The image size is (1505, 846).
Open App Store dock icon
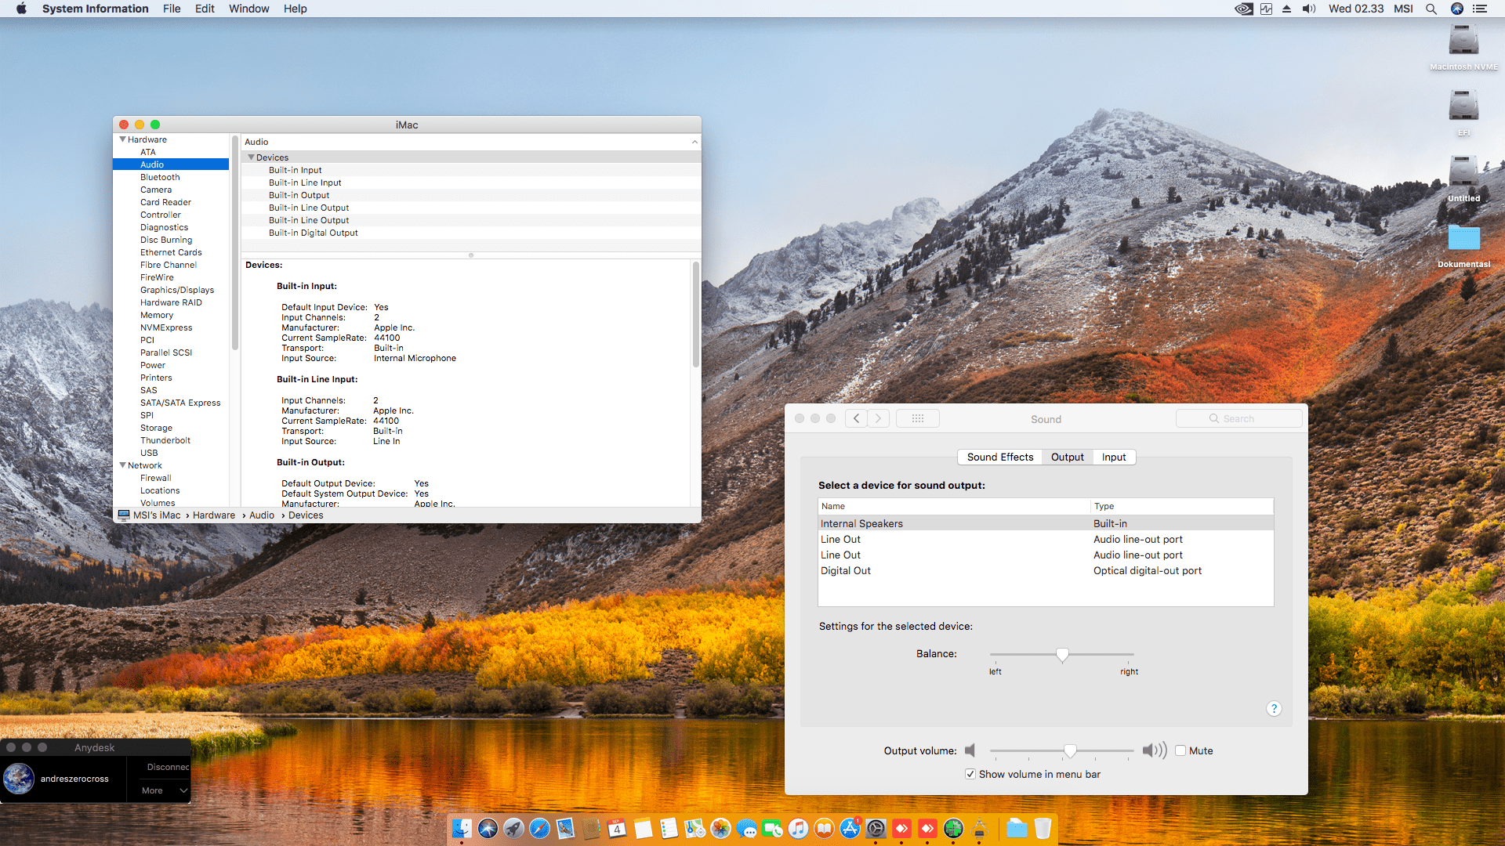pos(850,828)
